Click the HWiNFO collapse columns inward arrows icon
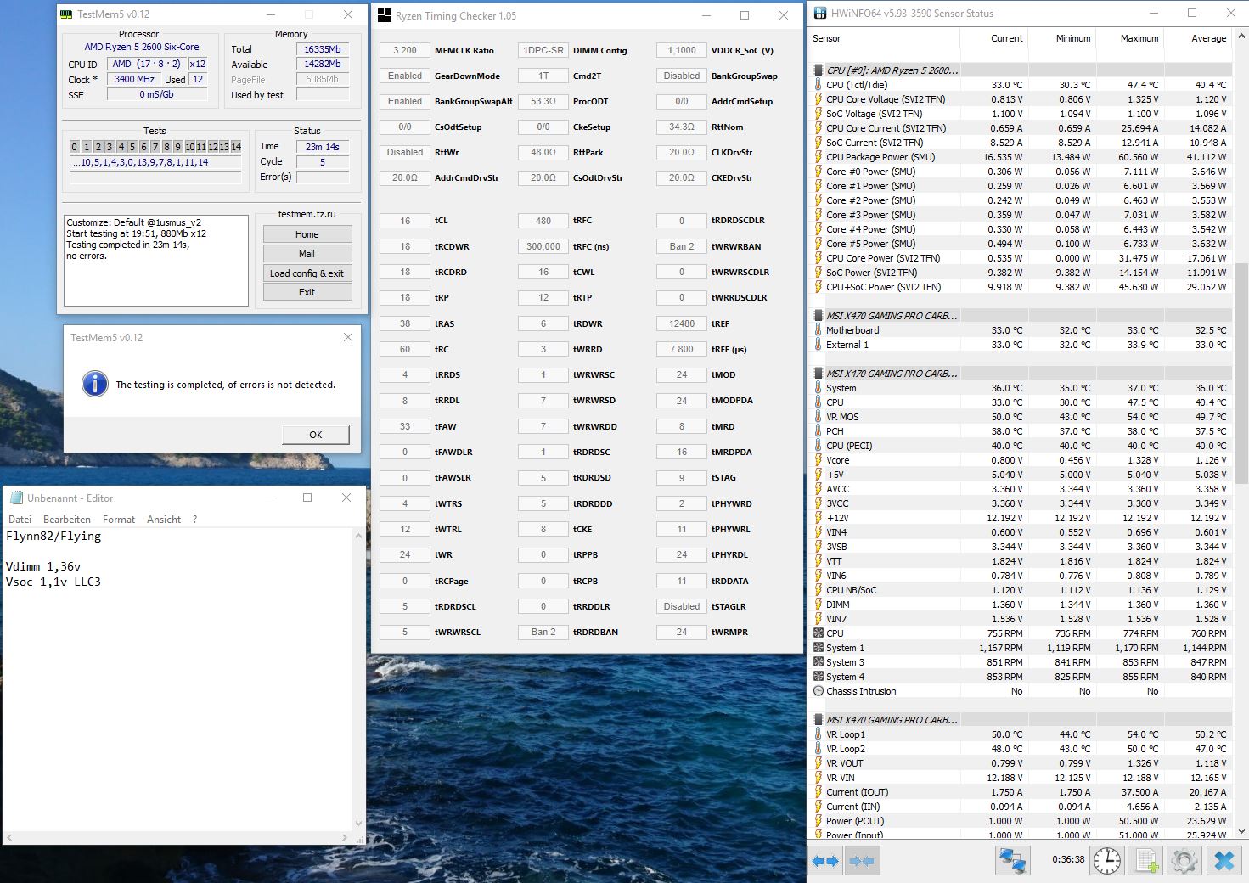Viewport: 1249px width, 883px height. 862,861
